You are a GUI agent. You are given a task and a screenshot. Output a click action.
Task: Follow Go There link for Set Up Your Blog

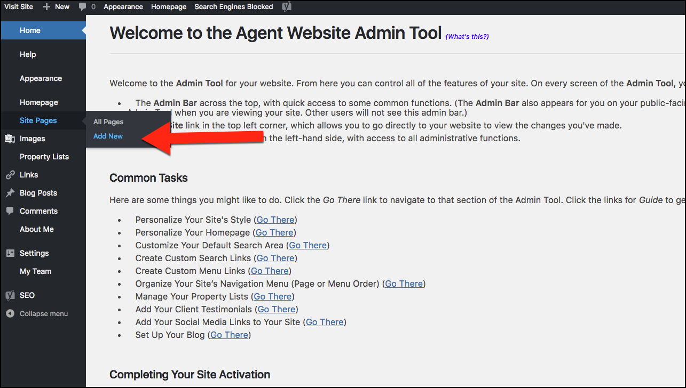click(229, 335)
